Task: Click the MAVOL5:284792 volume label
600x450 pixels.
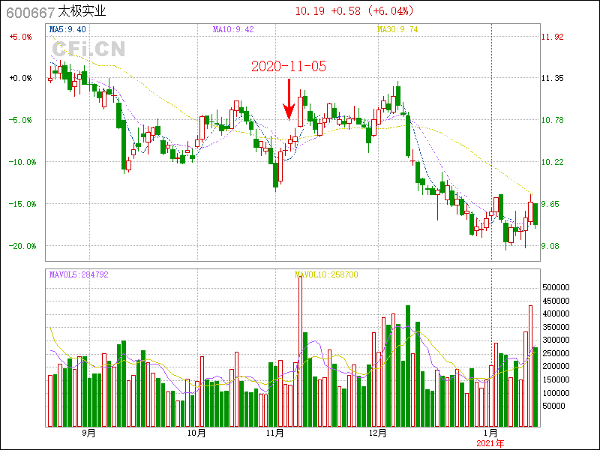Action: coord(79,274)
